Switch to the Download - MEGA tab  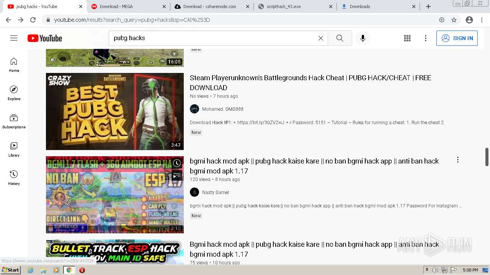[128, 6]
